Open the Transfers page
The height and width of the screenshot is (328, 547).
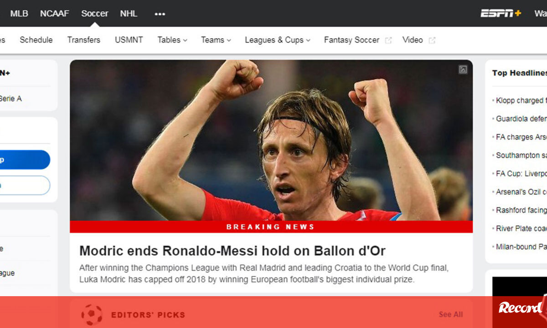(84, 40)
